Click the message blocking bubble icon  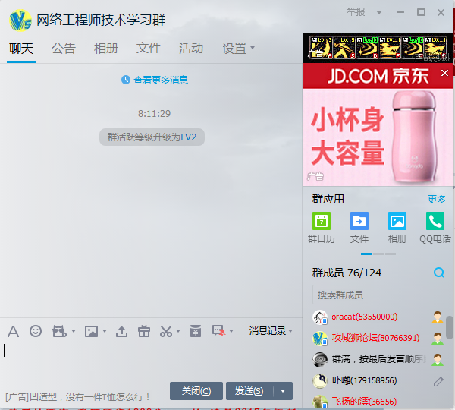(219, 331)
